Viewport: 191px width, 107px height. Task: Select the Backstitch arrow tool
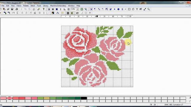pos(107,9)
